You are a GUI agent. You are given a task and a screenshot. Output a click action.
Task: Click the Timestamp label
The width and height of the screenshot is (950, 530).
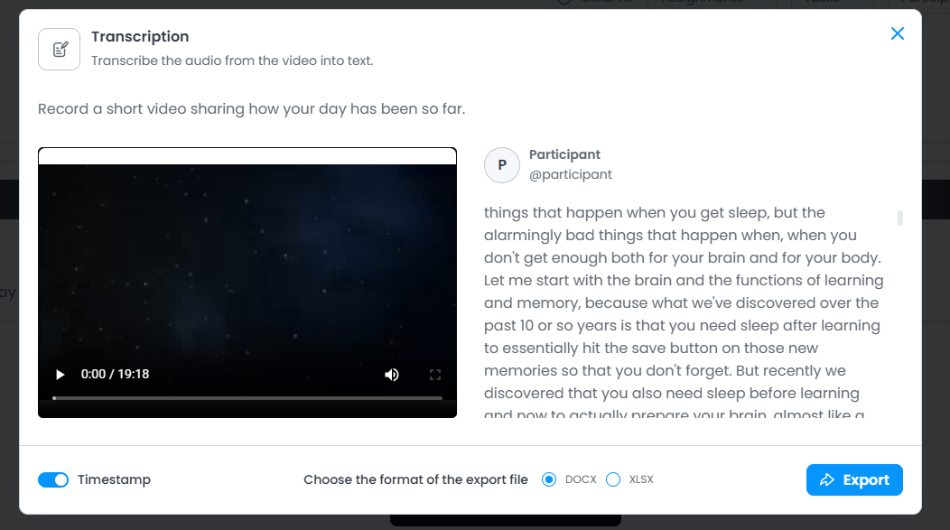click(x=114, y=479)
